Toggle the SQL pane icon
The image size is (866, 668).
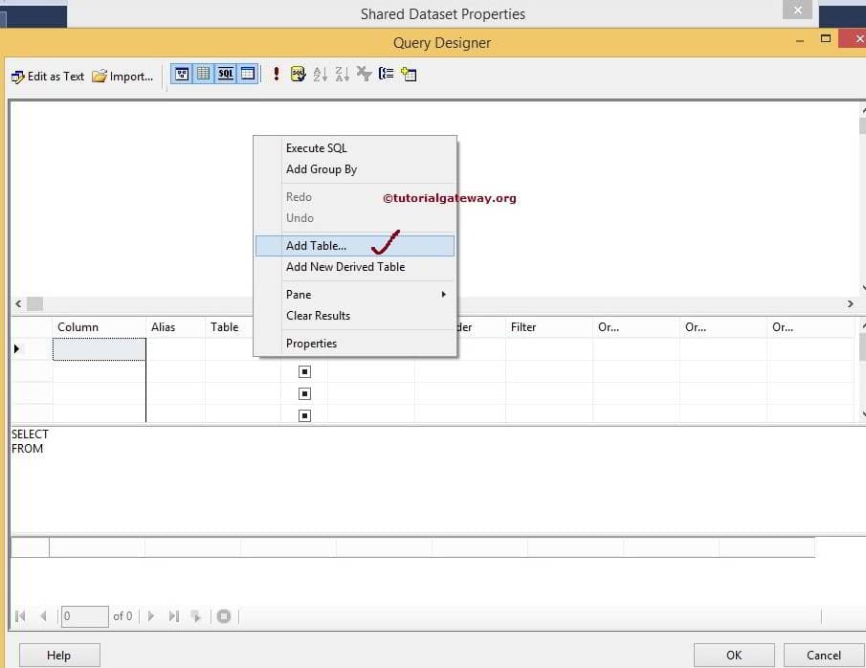(x=225, y=74)
